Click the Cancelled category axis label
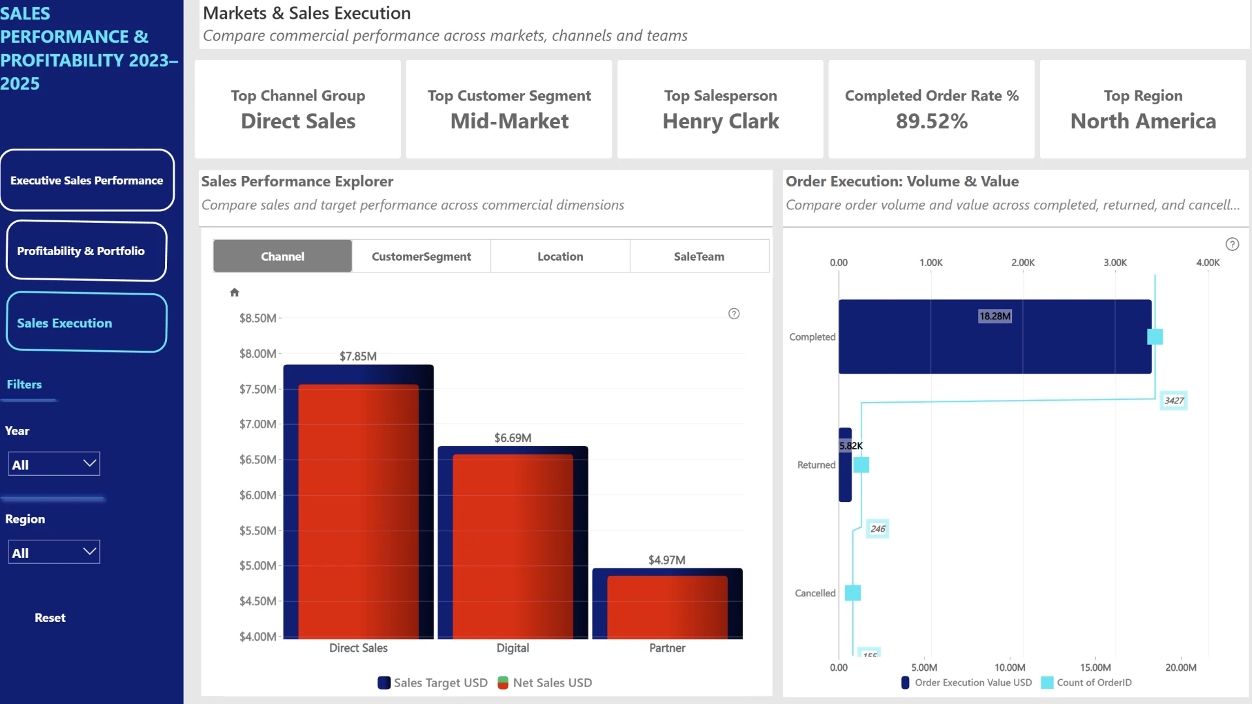The image size is (1252, 704). click(815, 593)
